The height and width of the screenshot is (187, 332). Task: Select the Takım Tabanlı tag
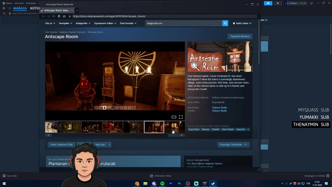[227, 129]
